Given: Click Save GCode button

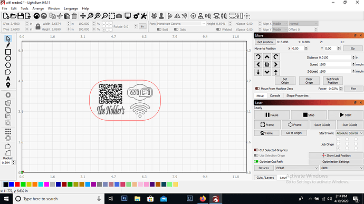Looking at the screenshot, I should [322, 125].
